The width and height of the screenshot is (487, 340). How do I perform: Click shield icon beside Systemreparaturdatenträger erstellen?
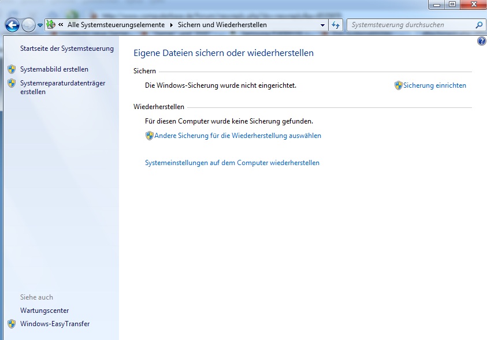[x=12, y=83]
